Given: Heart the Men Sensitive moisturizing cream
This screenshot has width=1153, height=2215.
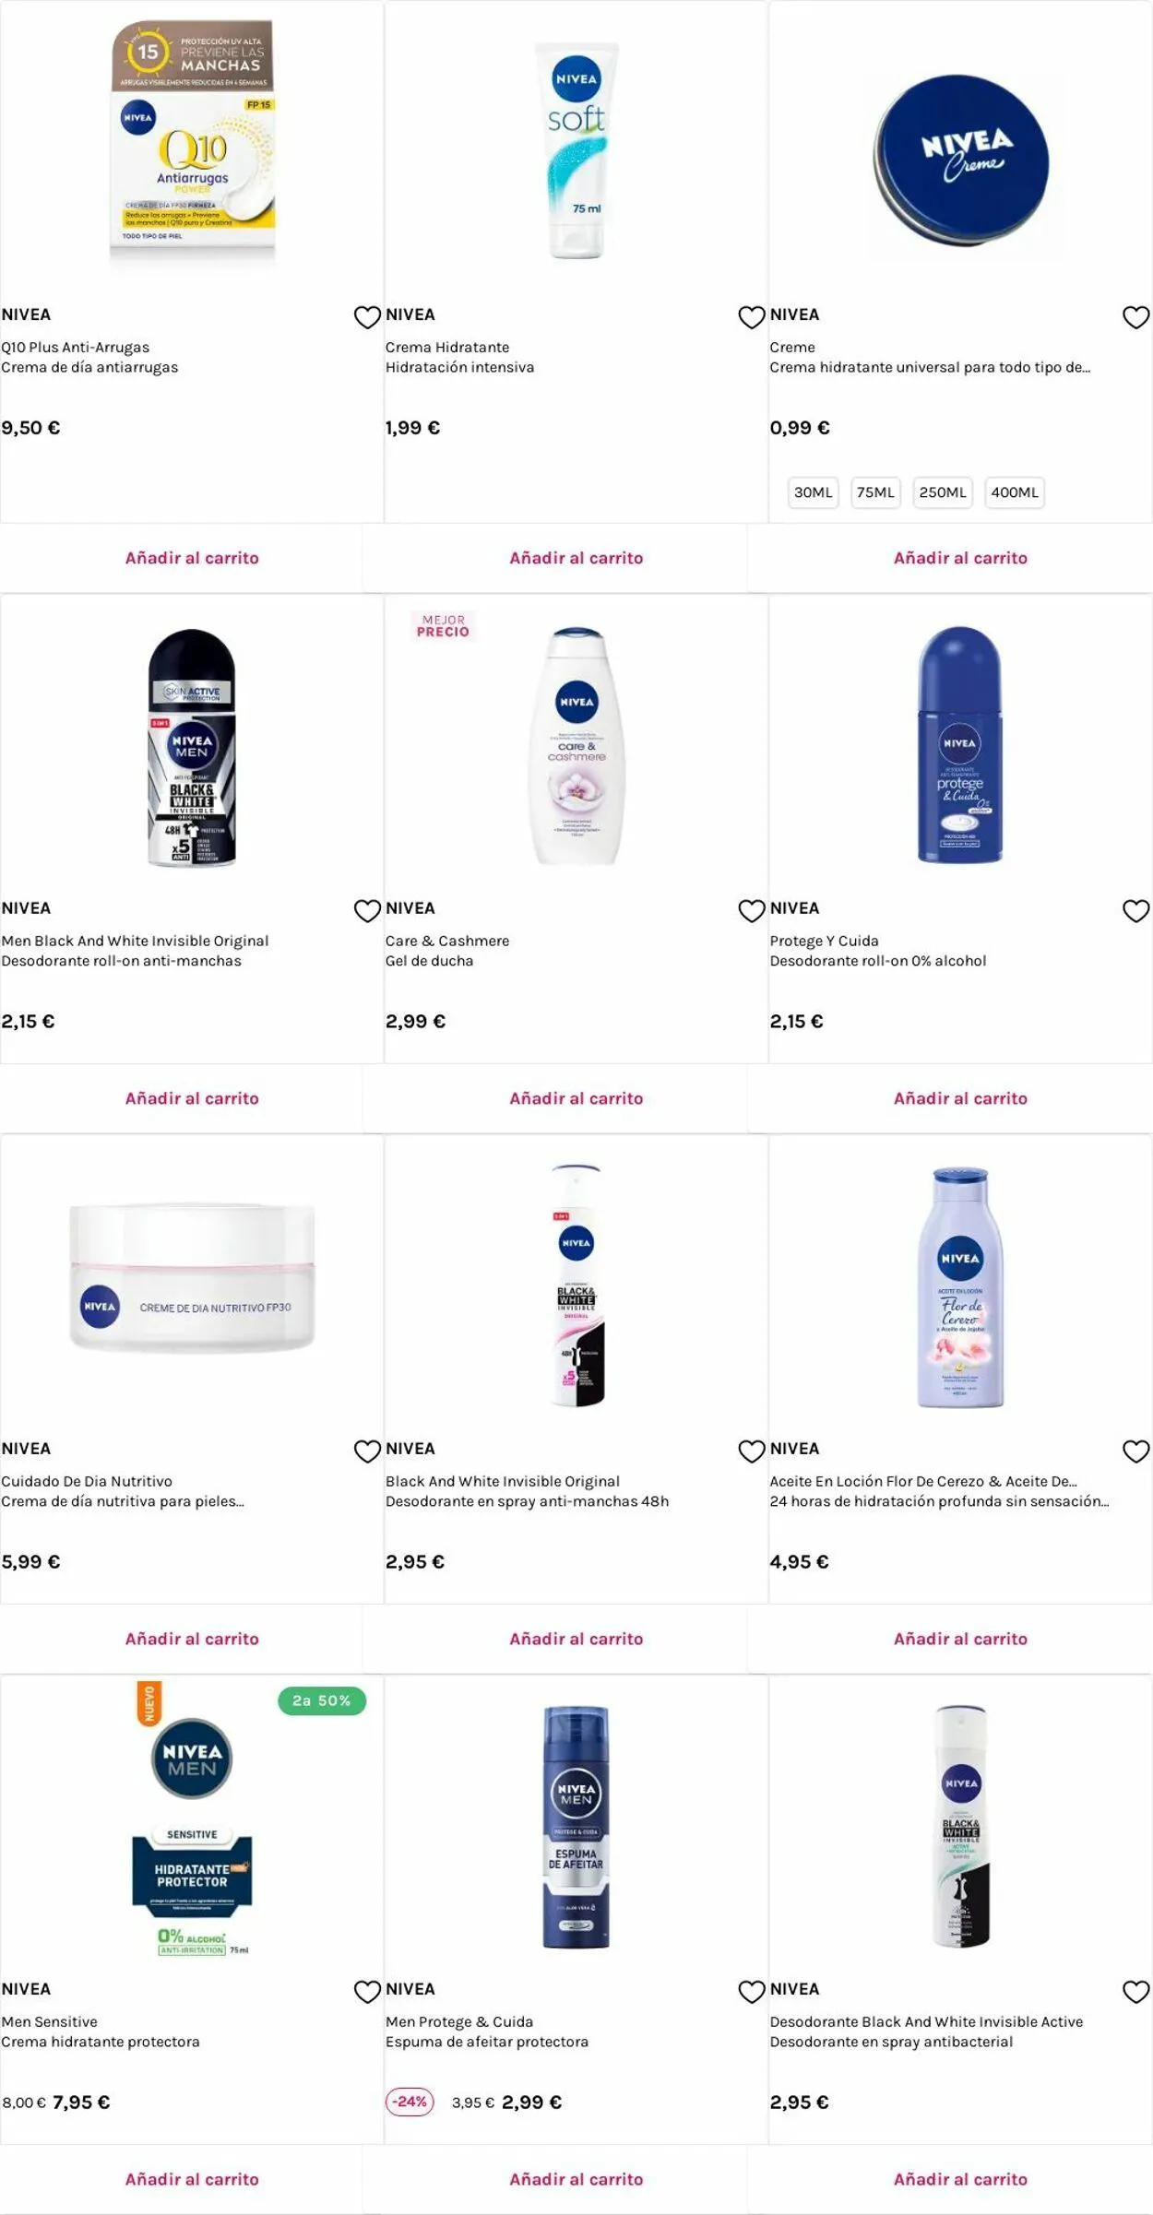Looking at the screenshot, I should pos(367,1992).
